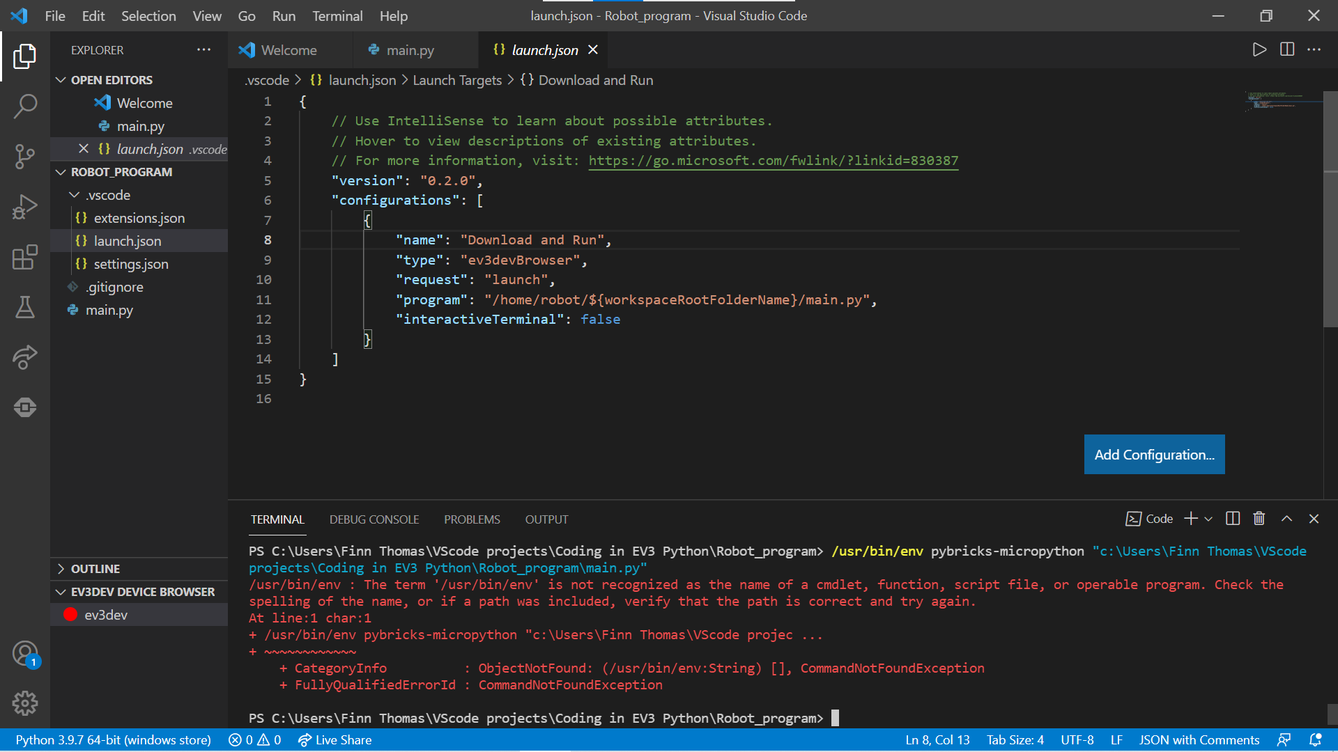Click Ln 8, Col 13 cursor position
The image size is (1338, 752).
(937, 740)
